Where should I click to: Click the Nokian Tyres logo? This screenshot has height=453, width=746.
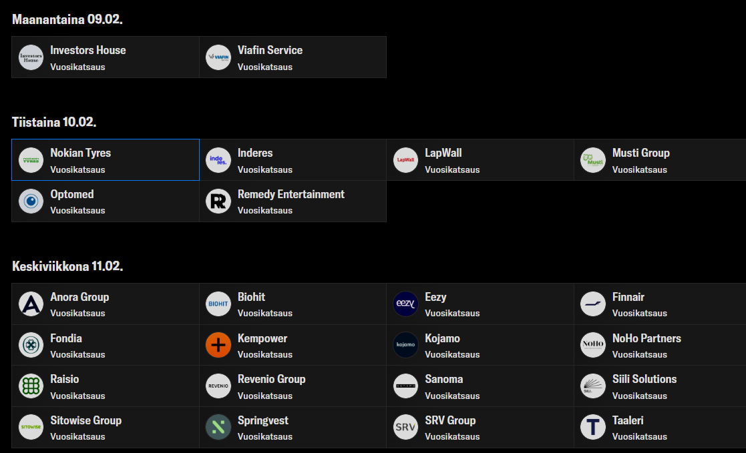click(x=31, y=160)
